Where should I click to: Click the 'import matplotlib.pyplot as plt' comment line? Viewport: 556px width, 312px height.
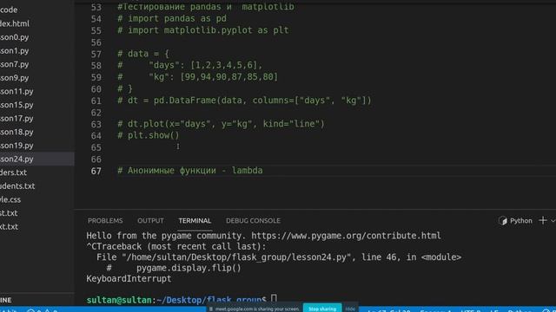[203, 30]
